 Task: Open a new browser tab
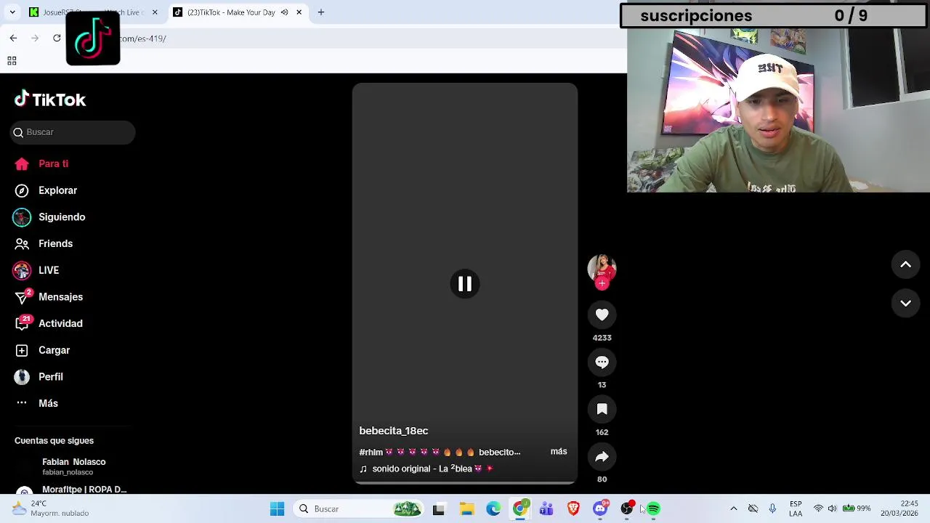tap(320, 12)
